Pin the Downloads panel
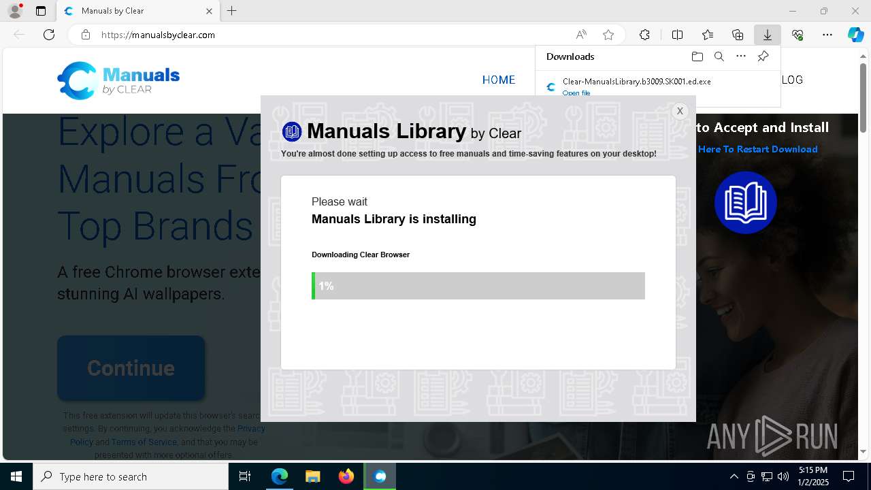 (x=763, y=56)
